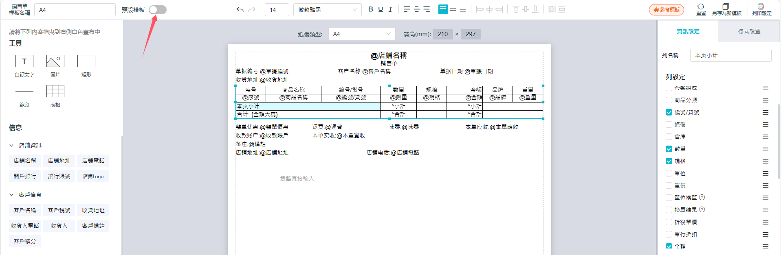Switch to the 資訊設定 tab
The height and width of the screenshot is (255, 781).
[688, 31]
